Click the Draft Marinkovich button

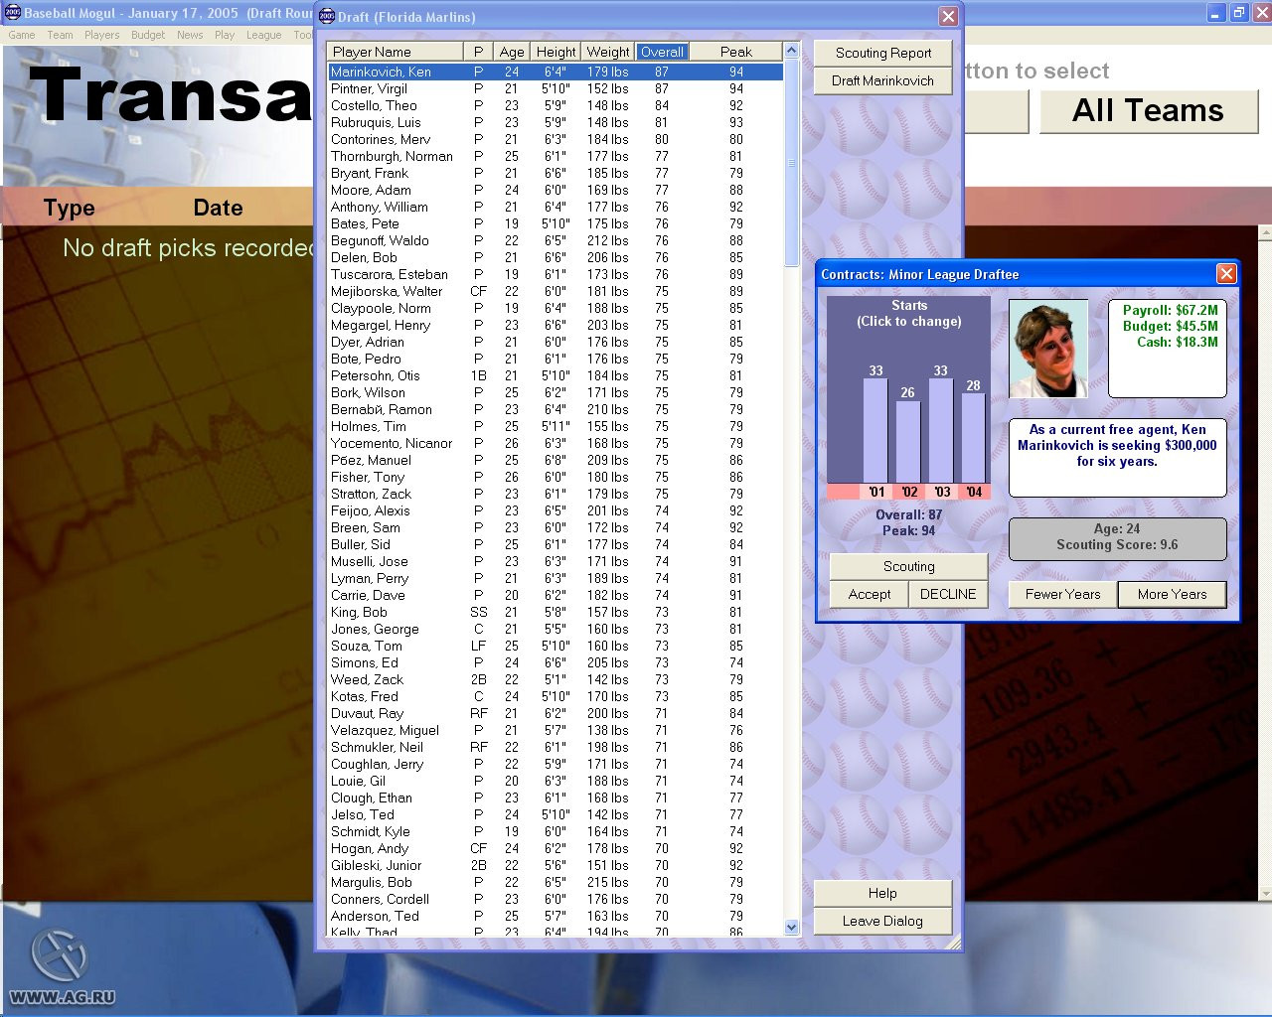[x=882, y=80]
